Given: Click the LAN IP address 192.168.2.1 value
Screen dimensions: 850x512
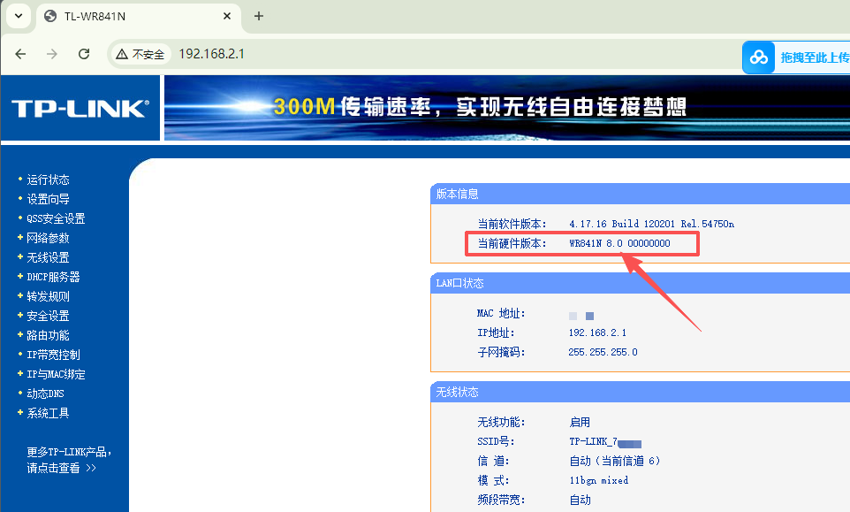Looking at the screenshot, I should coord(597,332).
